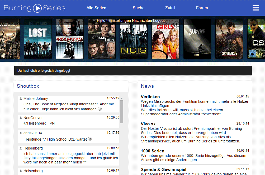The height and width of the screenshot is (175, 265).
Task: Open the Forum navigation item
Action: (202, 8)
